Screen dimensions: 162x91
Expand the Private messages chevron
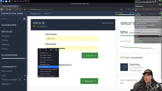pos(25,80)
